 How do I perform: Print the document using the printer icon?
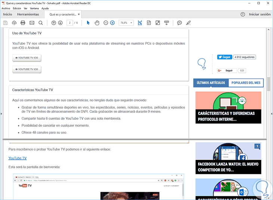[23, 23]
